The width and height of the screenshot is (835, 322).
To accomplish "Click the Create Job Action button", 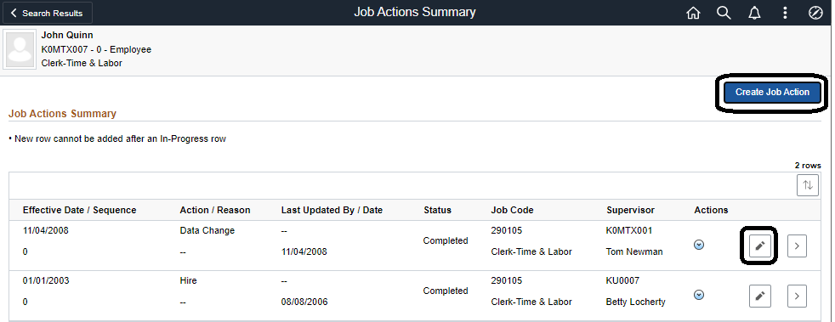I will tap(772, 92).
